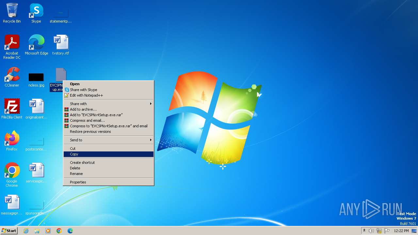Select the Firefox desktop shortcut
Screen dimensions: 418x235
12,141
